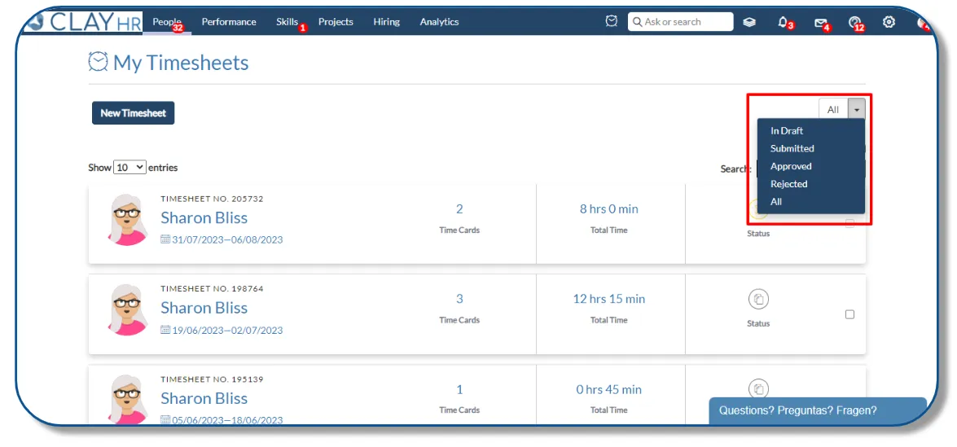This screenshot has height=447, width=957.
Task: Open the help icon with badge 12
Action: click(x=855, y=23)
